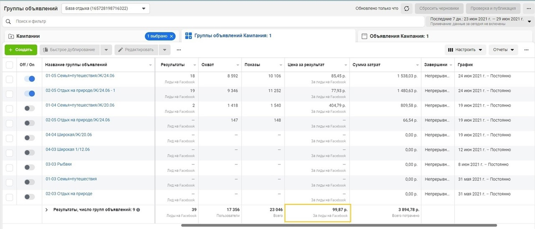The height and width of the screenshot is (229, 535).
Task: Enable ad set 03-03 Рыбаки
Action: click(x=29, y=167)
